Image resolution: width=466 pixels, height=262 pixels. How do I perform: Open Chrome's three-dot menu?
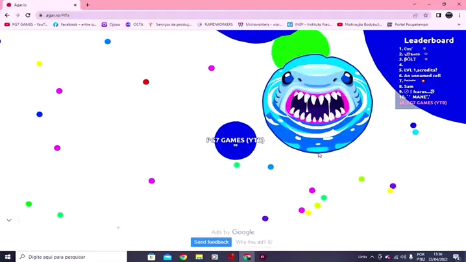click(460, 15)
